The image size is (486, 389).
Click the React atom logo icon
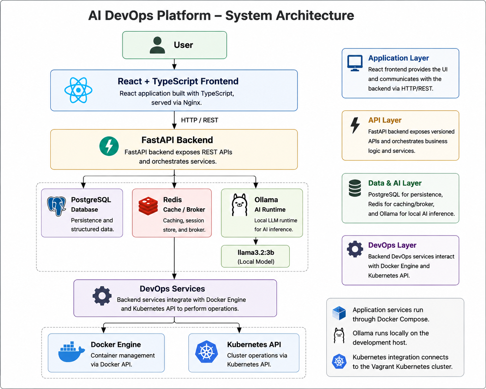78,90
